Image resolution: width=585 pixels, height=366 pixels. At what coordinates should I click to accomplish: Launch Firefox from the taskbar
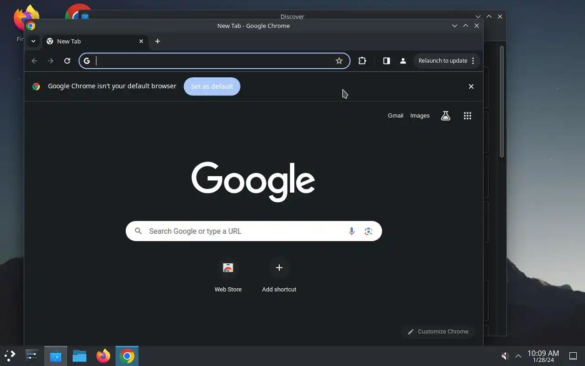(103, 356)
